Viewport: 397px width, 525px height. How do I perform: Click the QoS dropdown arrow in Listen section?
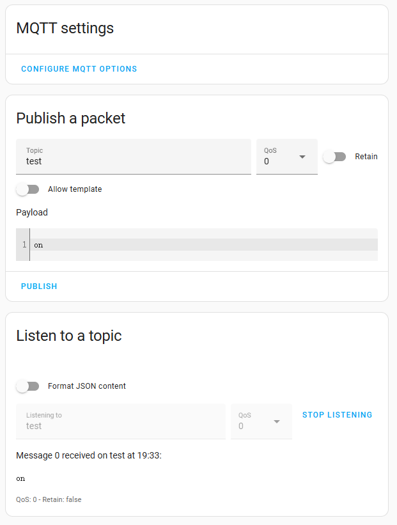[277, 421]
